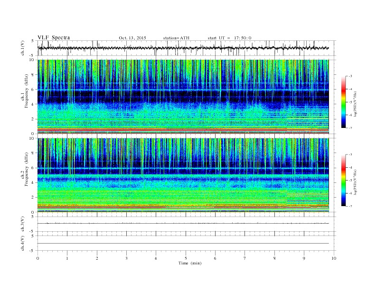Click time axis tick label "5"
The image size is (376, 290).
click(186, 258)
